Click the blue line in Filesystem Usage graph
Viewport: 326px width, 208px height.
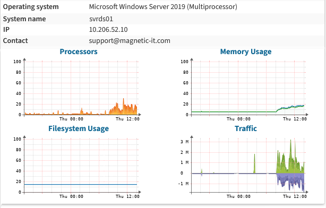coord(81,184)
